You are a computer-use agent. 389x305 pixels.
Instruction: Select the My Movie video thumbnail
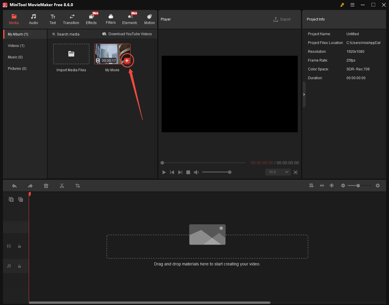tap(112, 54)
